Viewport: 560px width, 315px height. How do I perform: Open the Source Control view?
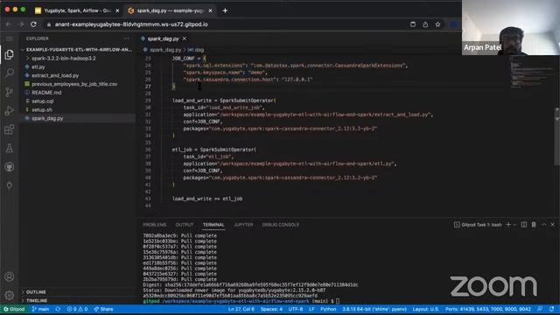tap(10, 92)
